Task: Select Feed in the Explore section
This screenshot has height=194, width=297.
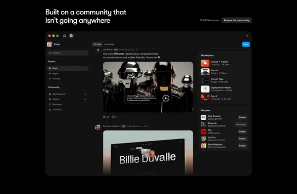Action: [x=68, y=68]
